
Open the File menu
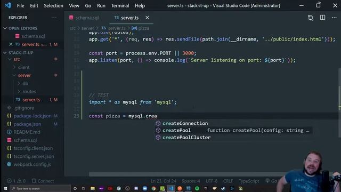coord(20,6)
